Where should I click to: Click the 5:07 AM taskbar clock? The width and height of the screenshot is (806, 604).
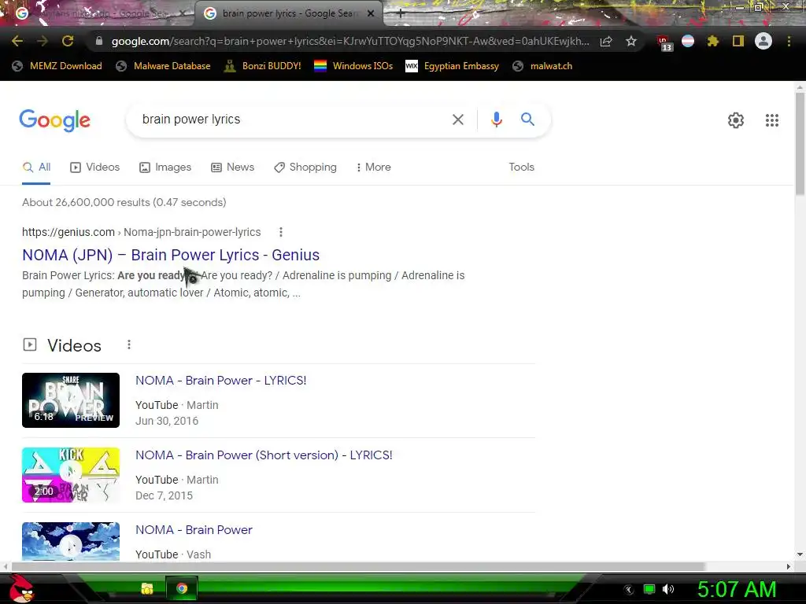[x=736, y=589]
